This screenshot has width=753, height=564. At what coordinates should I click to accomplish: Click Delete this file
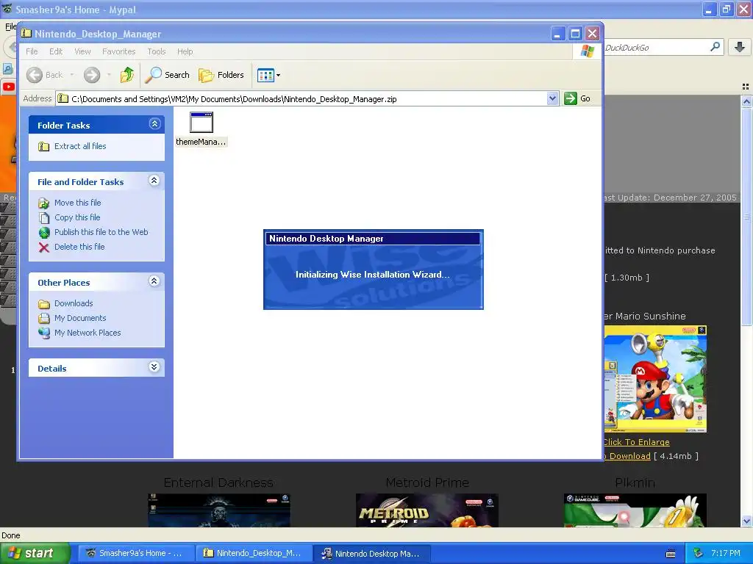click(x=79, y=247)
